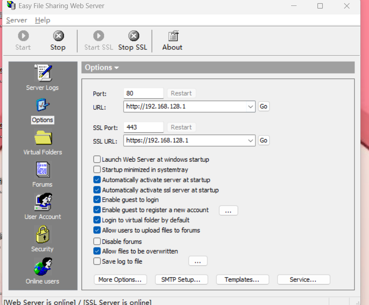The image size is (369, 305).
Task: Go to the Security padlock icon
Action: click(43, 235)
